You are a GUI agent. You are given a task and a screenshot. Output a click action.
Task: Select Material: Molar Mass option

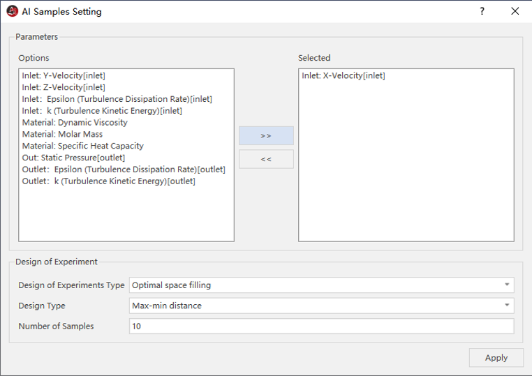click(62, 134)
